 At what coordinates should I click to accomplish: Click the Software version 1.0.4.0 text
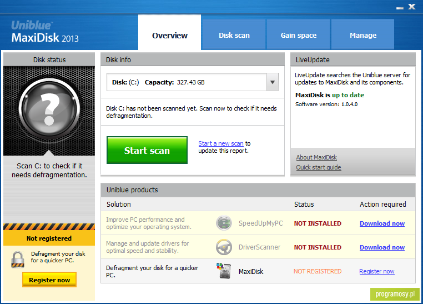pos(326,104)
